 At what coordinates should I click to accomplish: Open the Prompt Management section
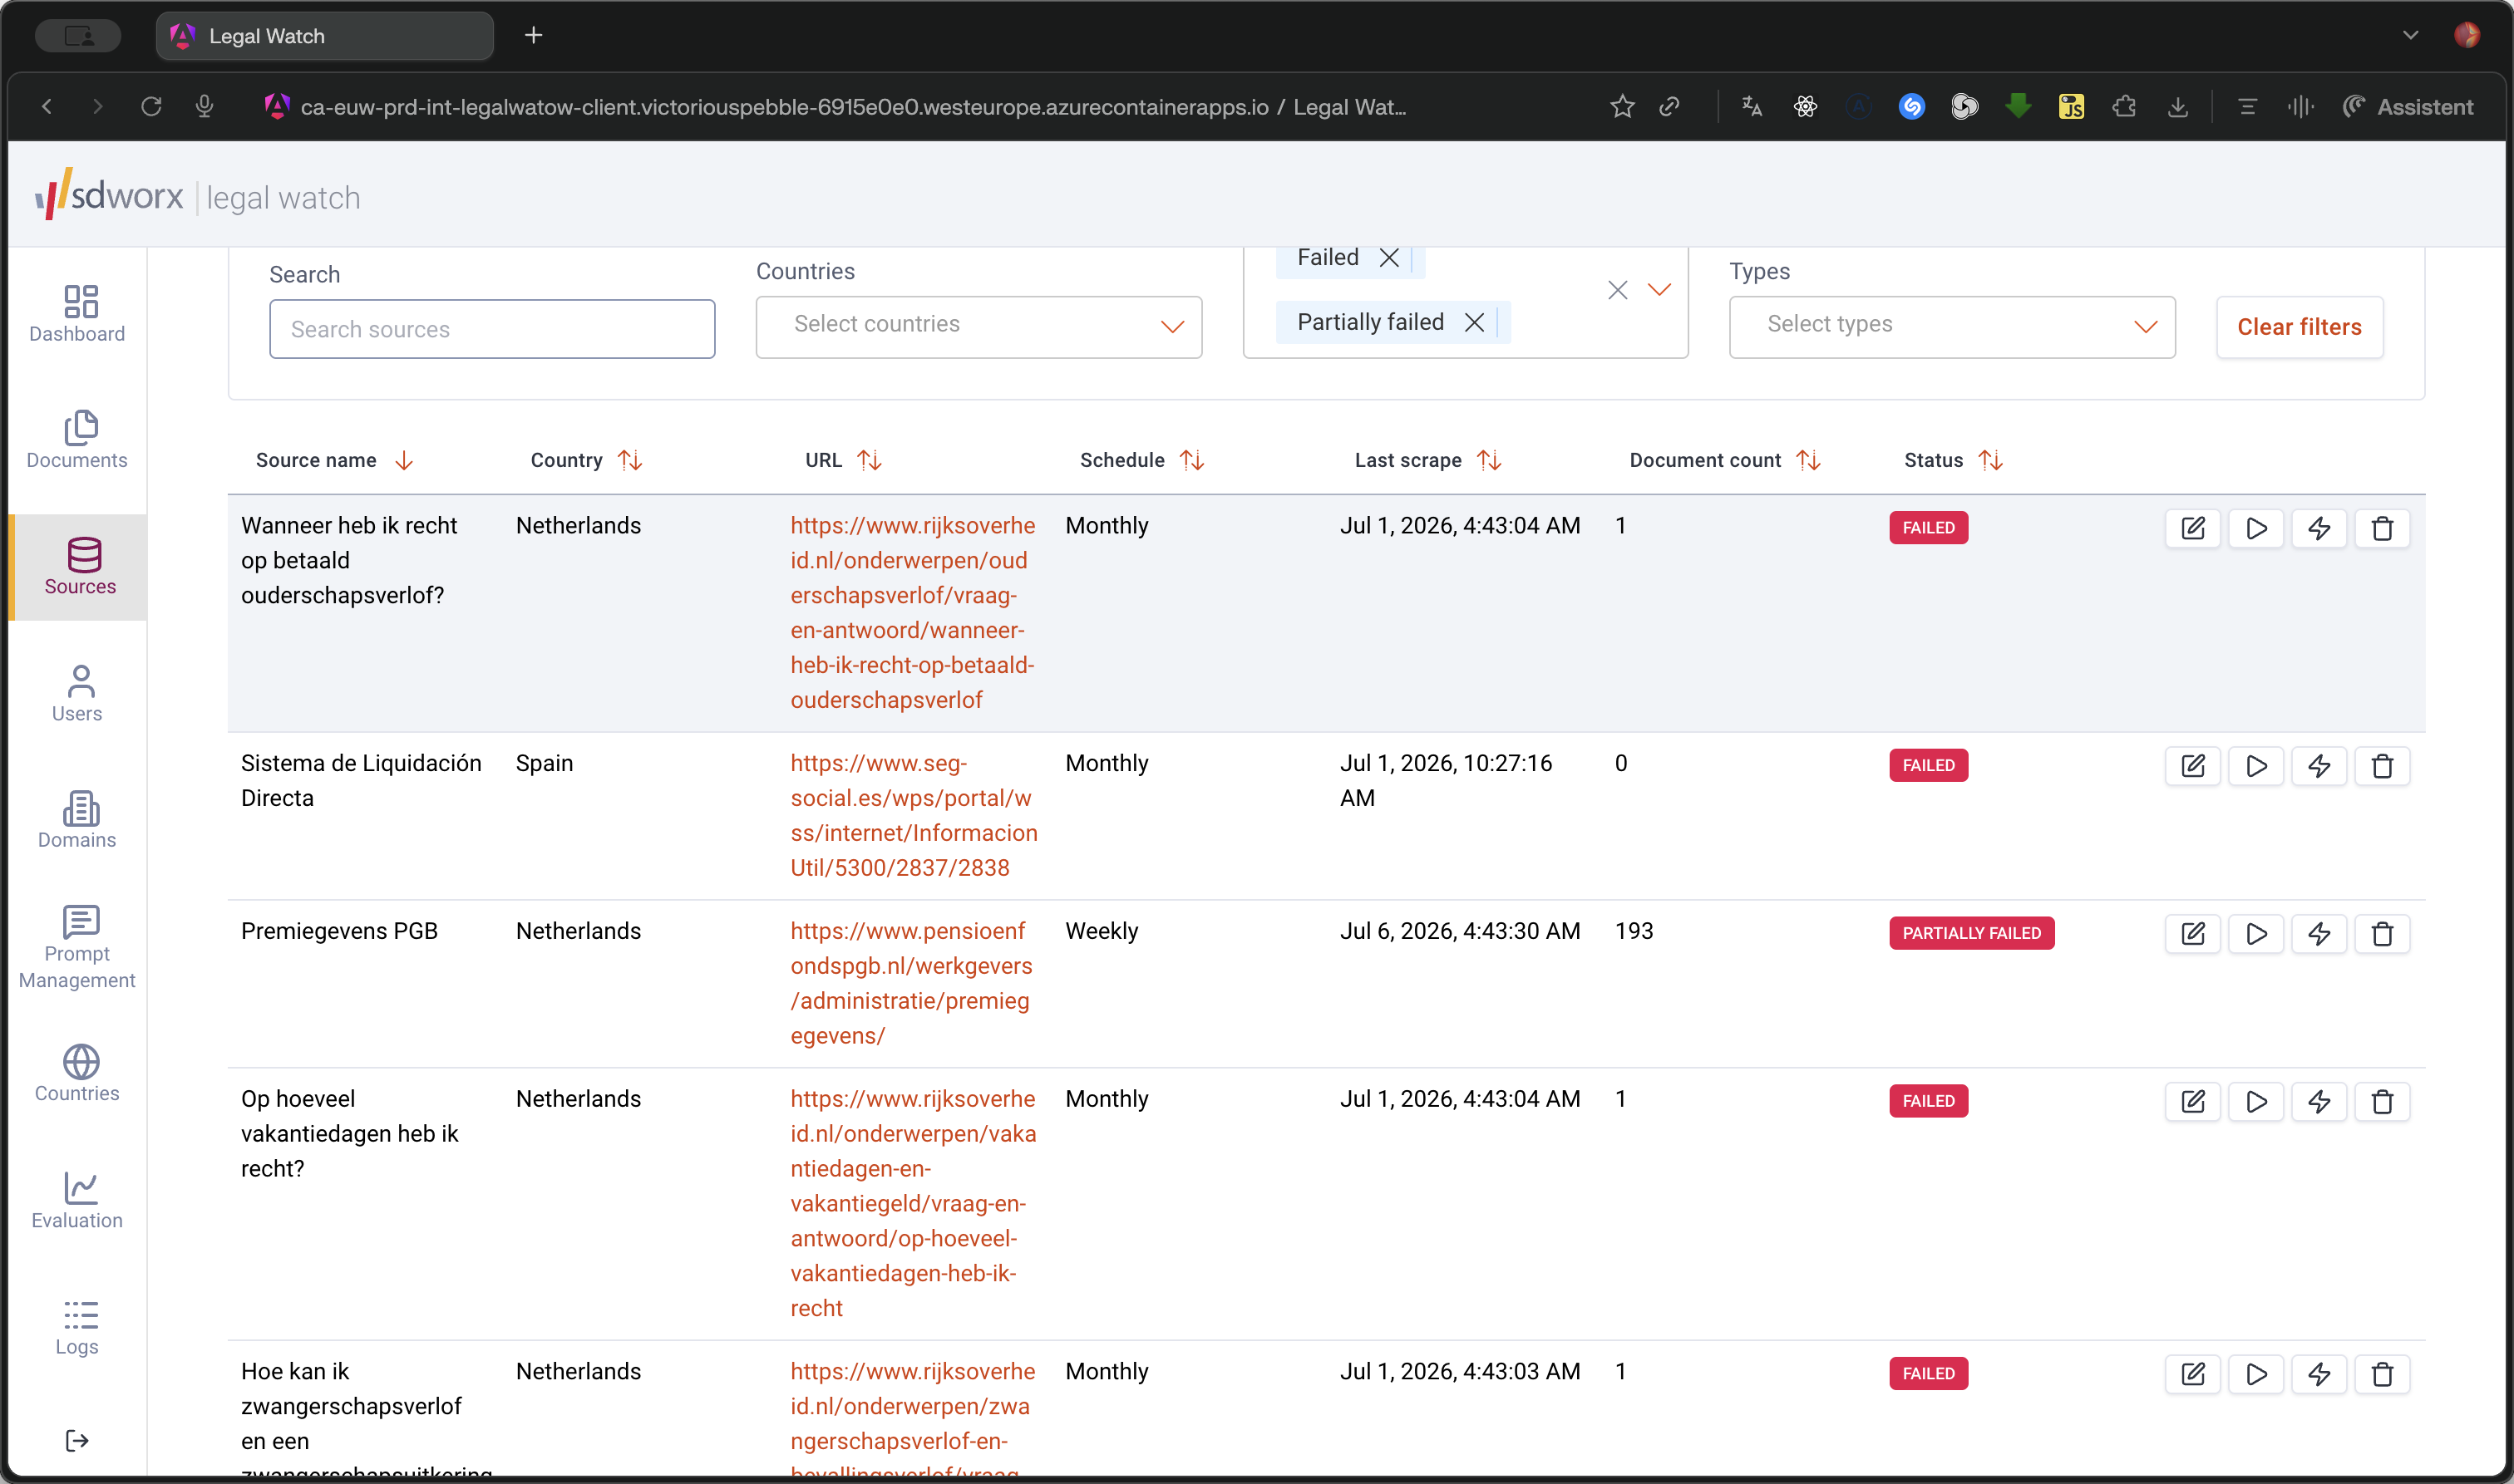tap(77, 947)
